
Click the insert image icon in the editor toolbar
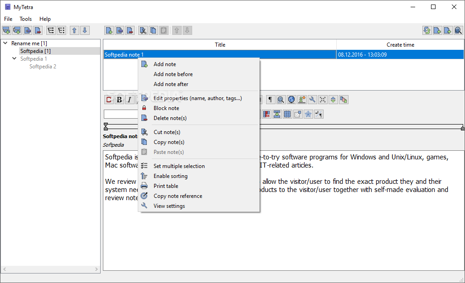[x=301, y=100]
